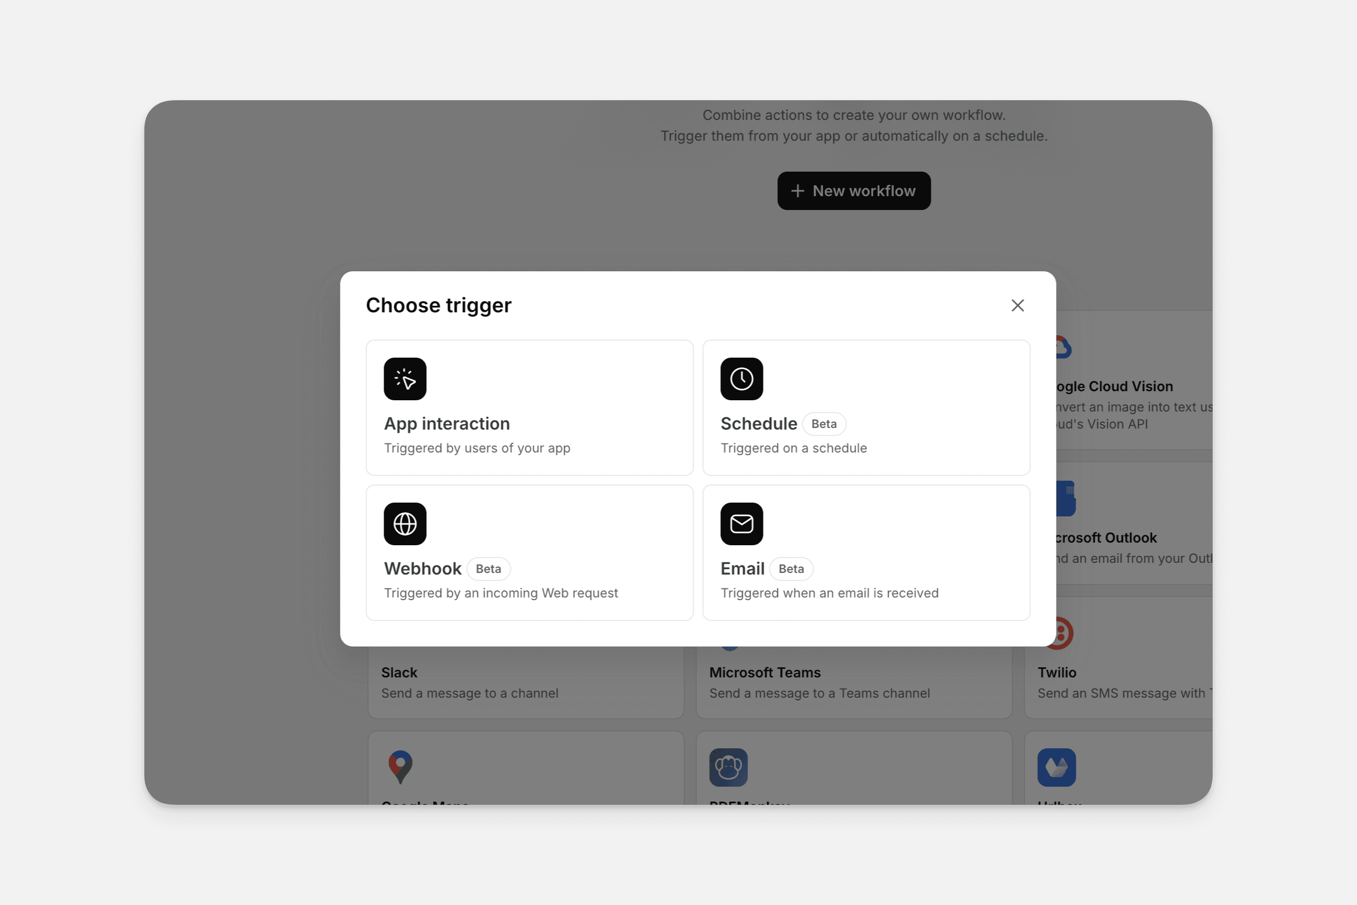Click the Beta badge next to Schedule
The width and height of the screenshot is (1357, 905).
pyautogui.click(x=823, y=424)
